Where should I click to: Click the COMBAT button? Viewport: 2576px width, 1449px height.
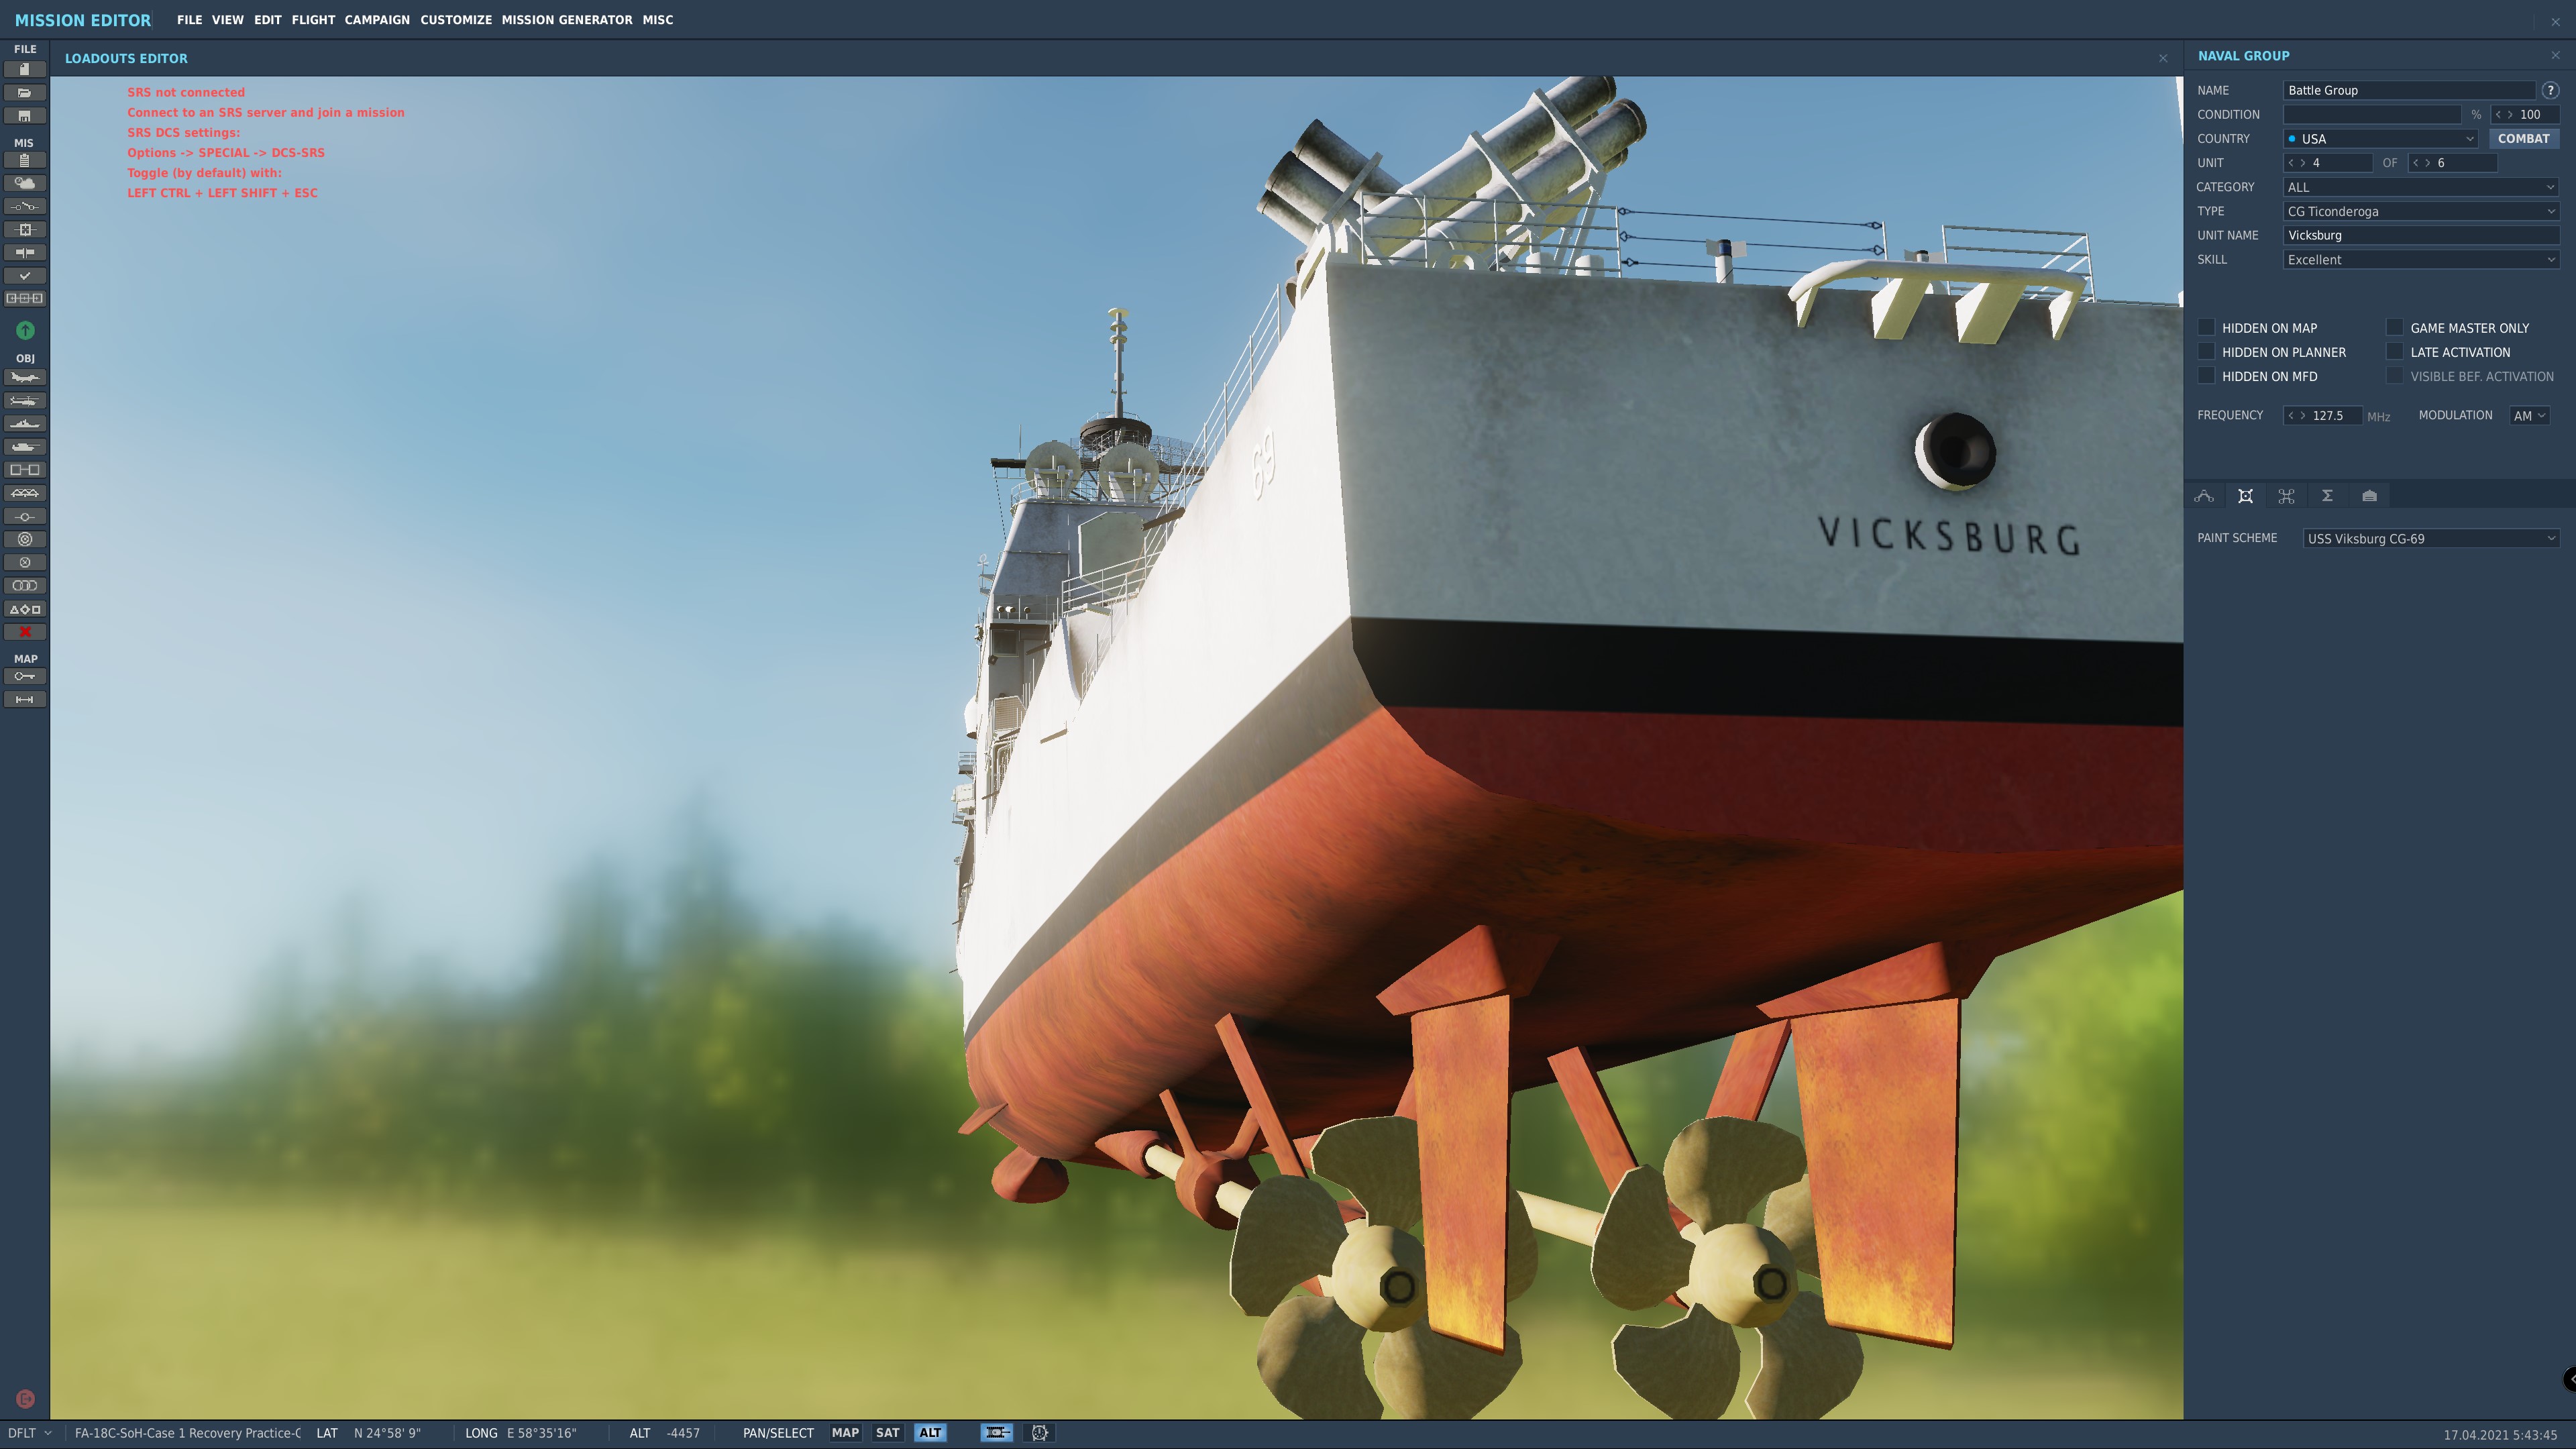click(2523, 139)
